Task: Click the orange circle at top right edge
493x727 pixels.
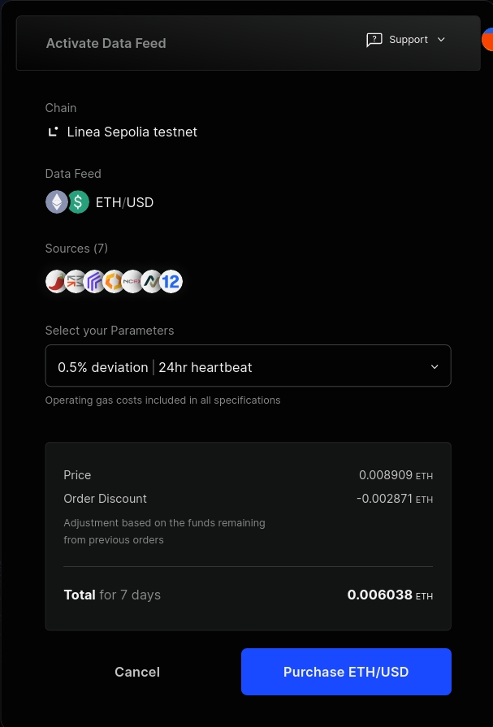Action: tap(487, 39)
